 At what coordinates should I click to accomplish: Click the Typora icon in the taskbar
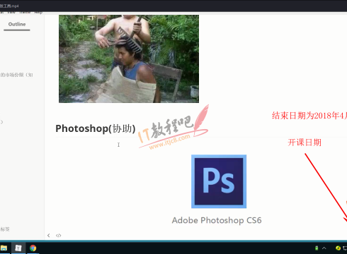(18, 248)
